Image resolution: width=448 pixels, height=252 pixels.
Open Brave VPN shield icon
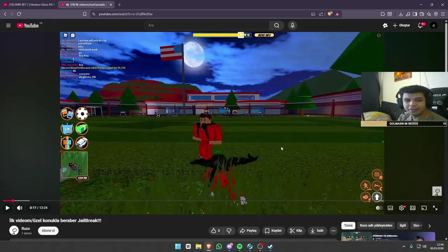point(436,14)
